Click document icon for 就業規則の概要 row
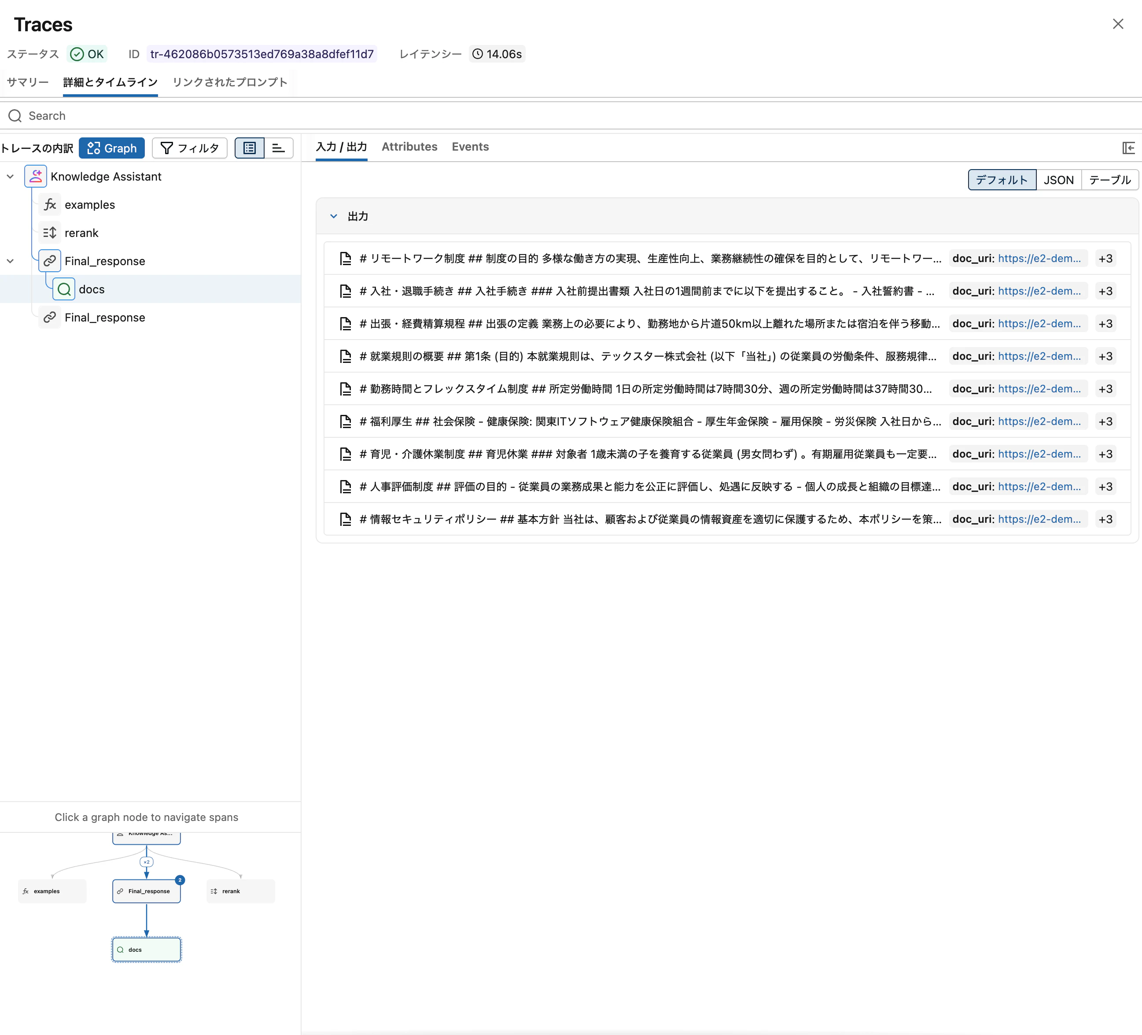Image resolution: width=1142 pixels, height=1035 pixels. pos(346,357)
